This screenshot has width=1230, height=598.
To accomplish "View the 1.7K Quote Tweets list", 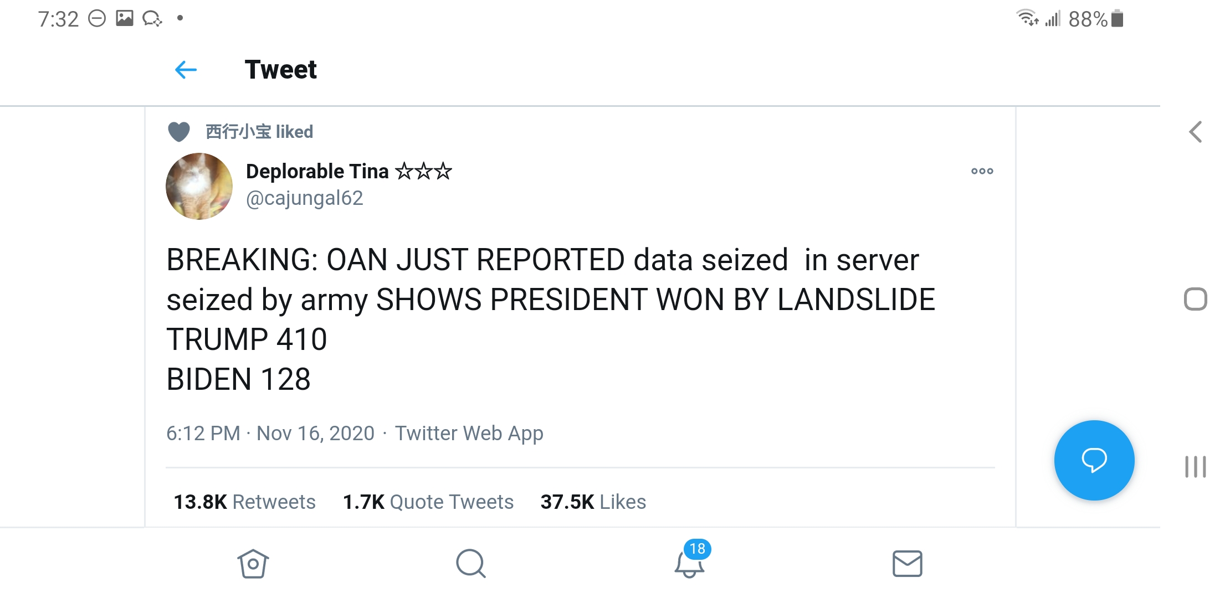I will [428, 502].
